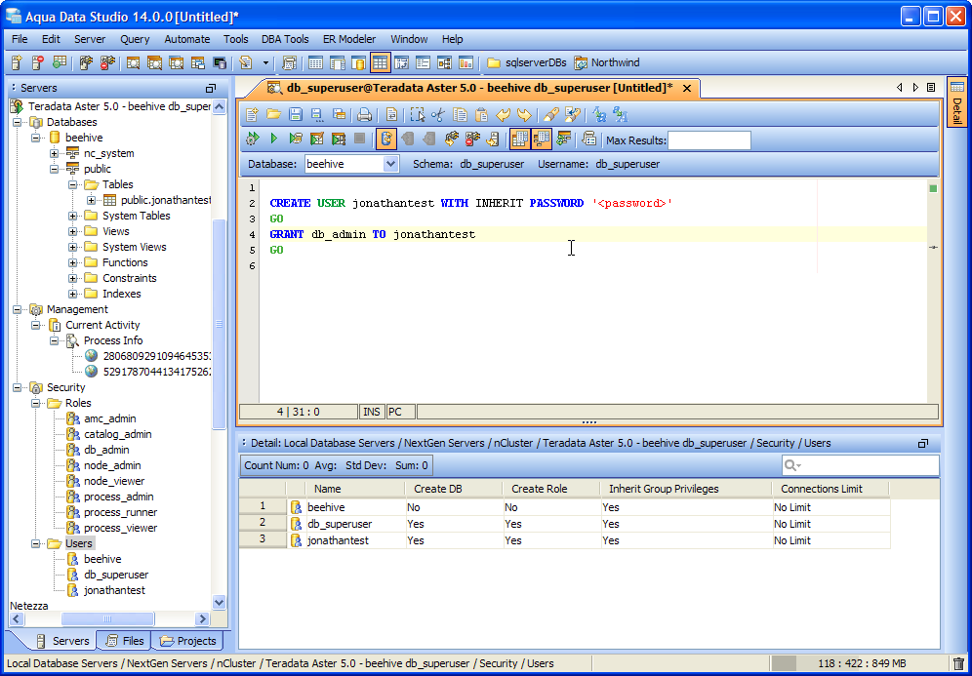This screenshot has height=676, width=972.
Task: Close the db_superuser query tab
Action: click(687, 89)
